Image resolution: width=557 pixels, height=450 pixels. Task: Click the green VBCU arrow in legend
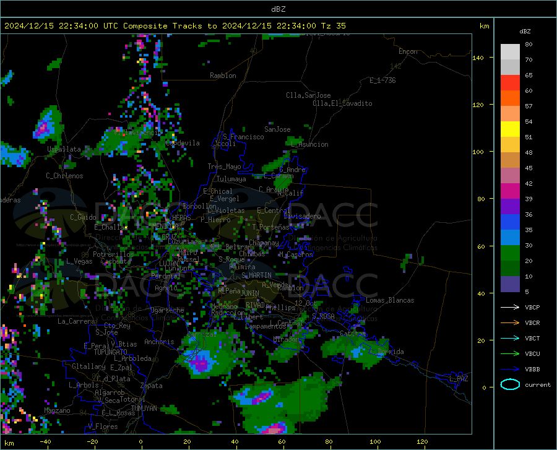510,354
